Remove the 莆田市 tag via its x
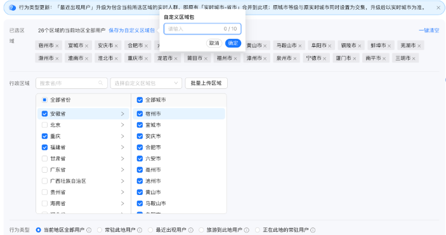 (x=206, y=58)
